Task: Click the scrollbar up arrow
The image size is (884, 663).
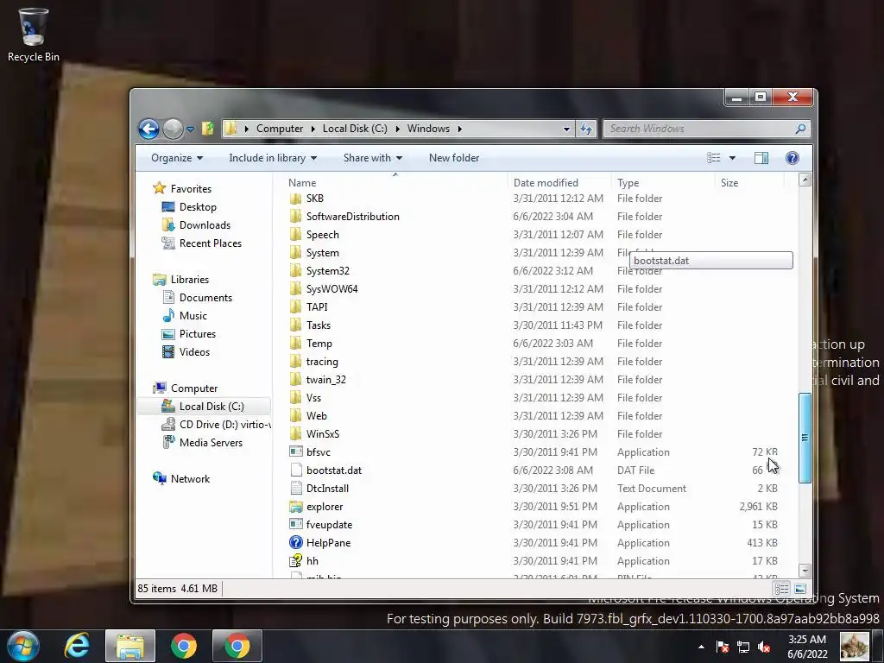Action: pyautogui.click(x=805, y=180)
